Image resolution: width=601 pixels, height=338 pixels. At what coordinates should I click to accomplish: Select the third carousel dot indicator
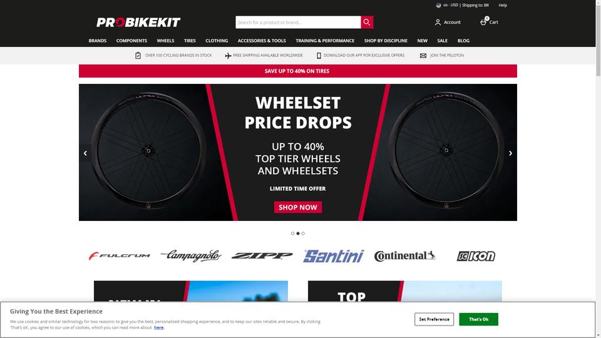point(303,233)
